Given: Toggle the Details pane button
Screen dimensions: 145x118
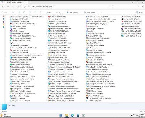Looking at the screenshot, I should point(139,12).
